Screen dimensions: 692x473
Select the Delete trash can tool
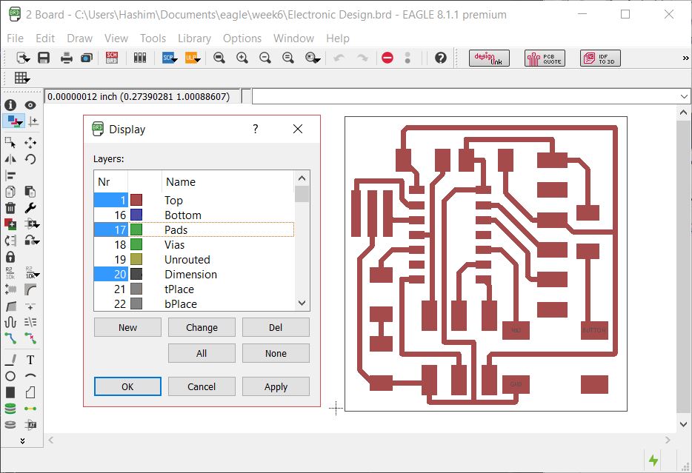click(x=10, y=207)
